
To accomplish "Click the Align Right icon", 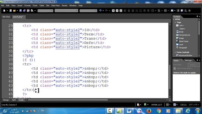I will click(x=133, y=10).
